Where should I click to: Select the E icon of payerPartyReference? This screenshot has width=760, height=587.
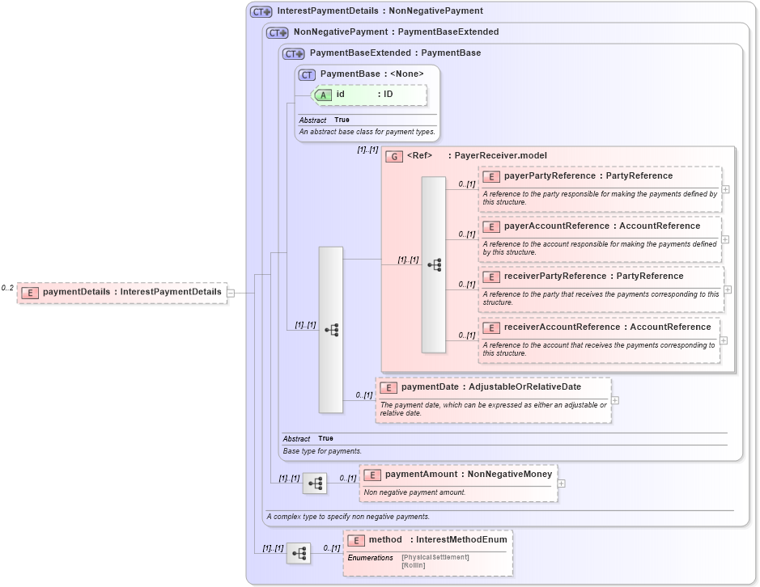point(491,176)
